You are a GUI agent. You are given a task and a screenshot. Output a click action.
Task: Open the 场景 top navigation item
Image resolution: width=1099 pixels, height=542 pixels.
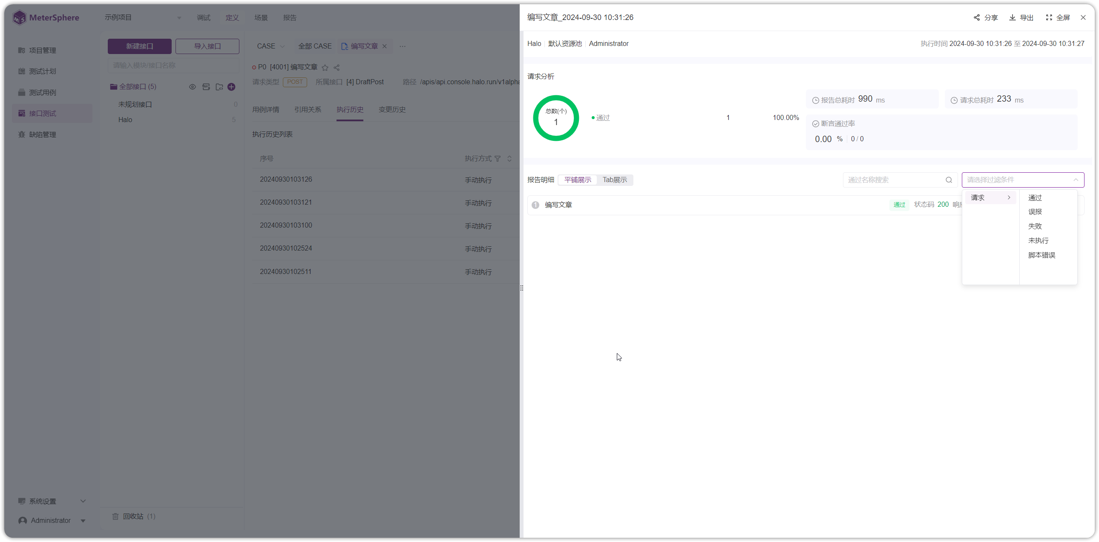(x=261, y=17)
